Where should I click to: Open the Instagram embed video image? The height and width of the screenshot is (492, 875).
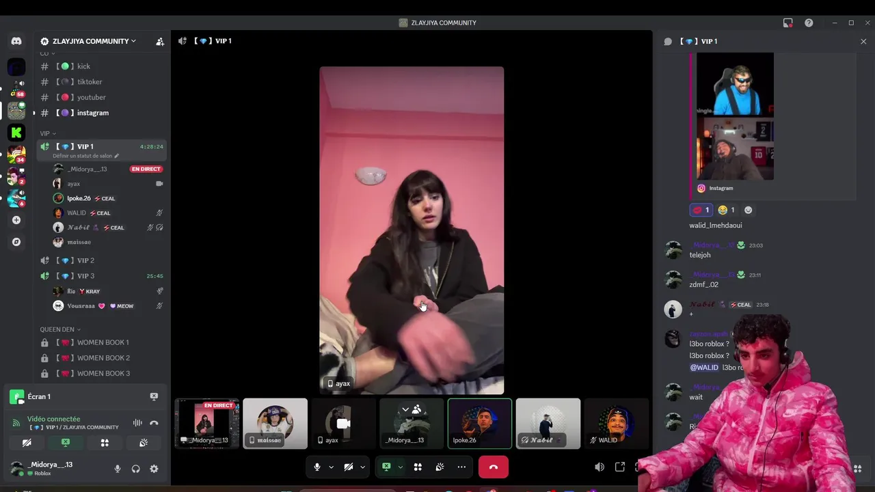[x=735, y=116]
